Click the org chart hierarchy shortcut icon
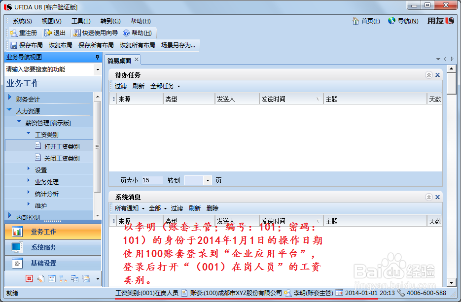The height and width of the screenshot is (302, 461). (x=63, y=278)
